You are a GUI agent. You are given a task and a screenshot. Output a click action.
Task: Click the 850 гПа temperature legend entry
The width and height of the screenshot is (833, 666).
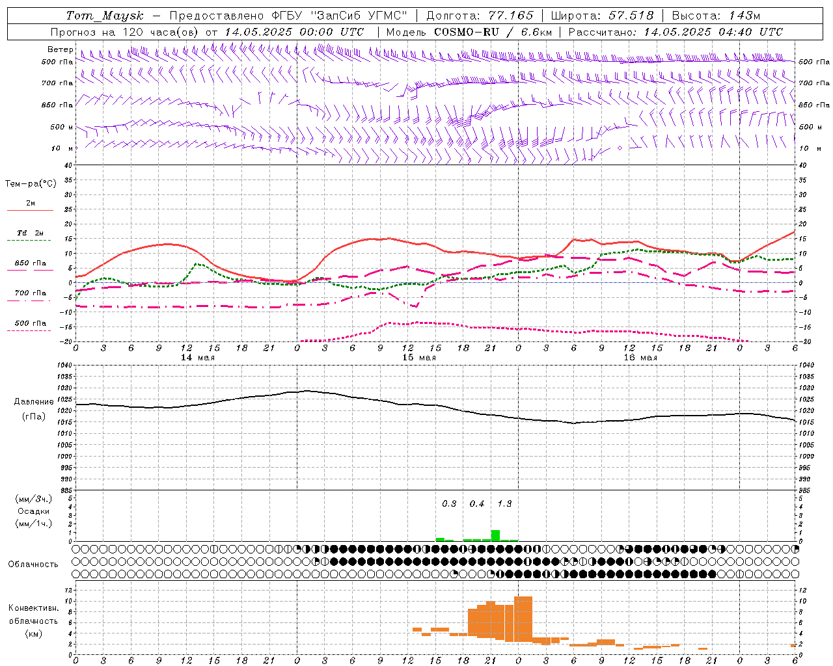pos(31,263)
